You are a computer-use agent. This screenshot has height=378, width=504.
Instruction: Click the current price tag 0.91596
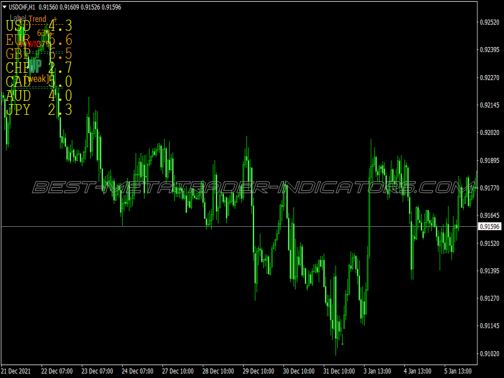click(489, 227)
